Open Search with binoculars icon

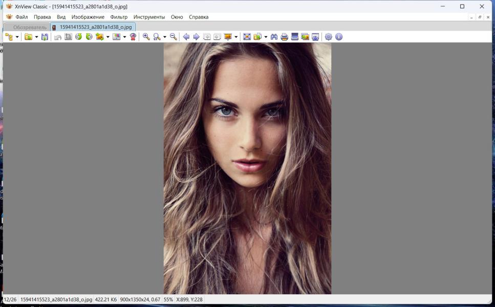pyautogui.click(x=274, y=37)
